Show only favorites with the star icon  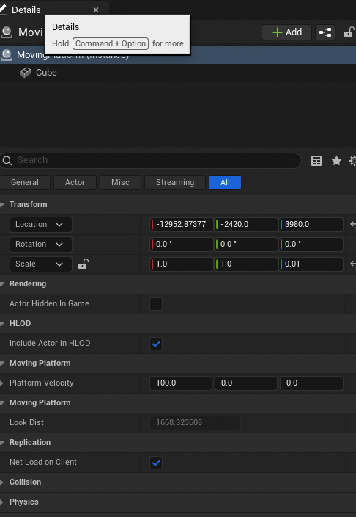[336, 161]
